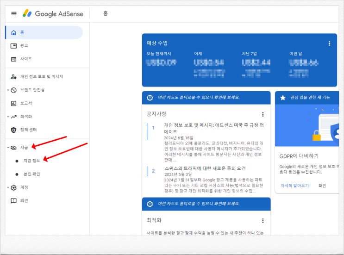This screenshot has height=255, width=344.
Task: Click the star icon in 관심 있을 만한 새 기능
Action: [x=283, y=98]
